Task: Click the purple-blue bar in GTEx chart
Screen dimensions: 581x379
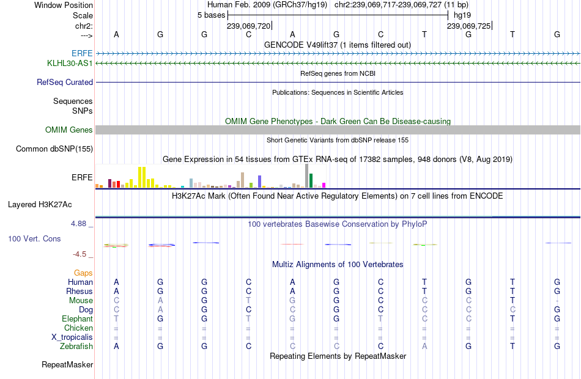Action: 260,182
